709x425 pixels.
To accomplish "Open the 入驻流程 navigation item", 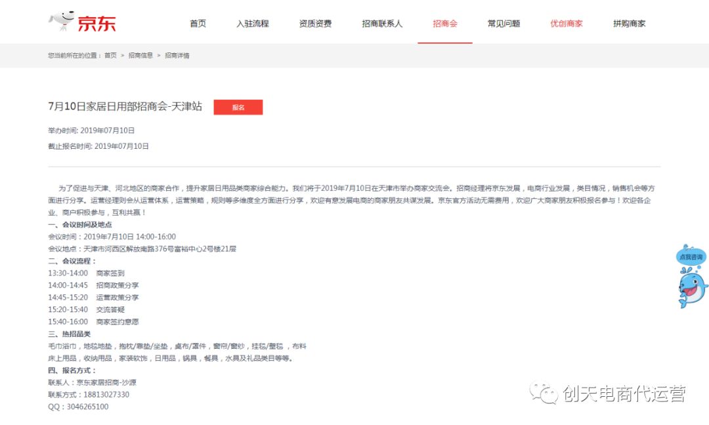I will (252, 24).
